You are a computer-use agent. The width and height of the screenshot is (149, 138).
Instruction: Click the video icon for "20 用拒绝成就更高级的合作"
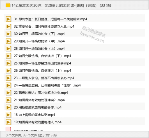tap(8, 108)
